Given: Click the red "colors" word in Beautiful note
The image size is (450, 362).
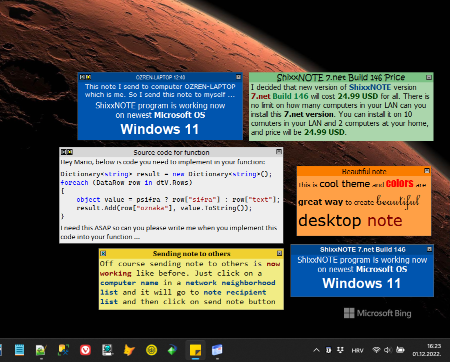Looking at the screenshot, I should click(399, 183).
